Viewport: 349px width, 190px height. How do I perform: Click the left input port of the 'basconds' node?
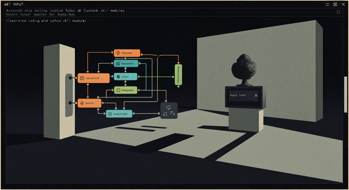point(112,63)
